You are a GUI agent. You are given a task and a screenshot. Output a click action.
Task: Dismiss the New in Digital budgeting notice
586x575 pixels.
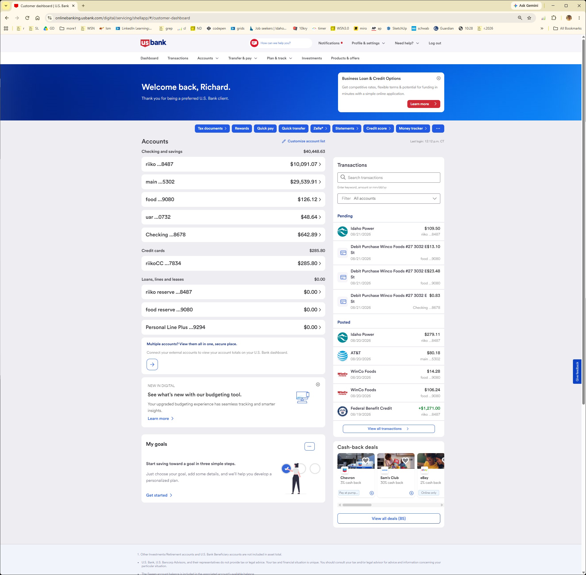pos(318,384)
